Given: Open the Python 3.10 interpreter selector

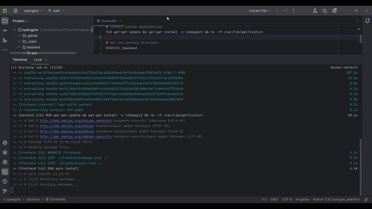Looking at the screenshot, I should pyautogui.click(x=336, y=200).
